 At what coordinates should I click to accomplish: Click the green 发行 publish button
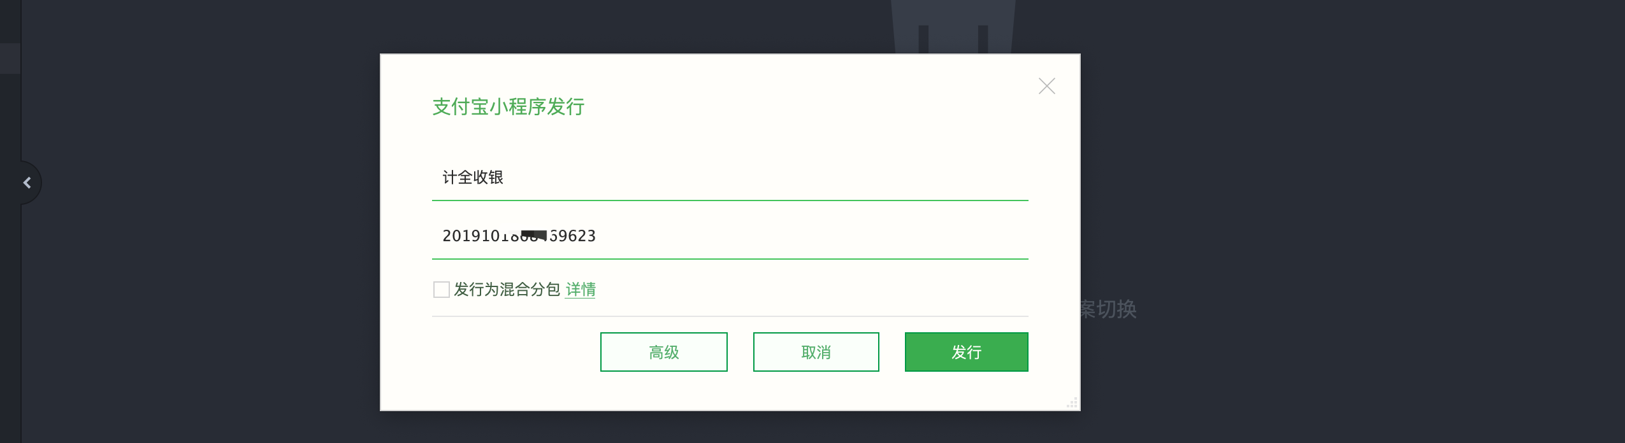pyautogui.click(x=966, y=352)
